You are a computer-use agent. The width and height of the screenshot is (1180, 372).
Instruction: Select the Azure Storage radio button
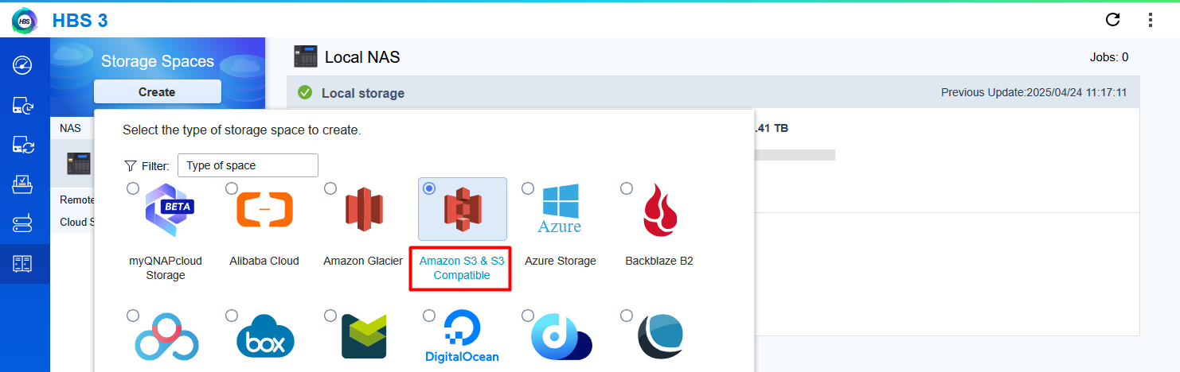point(527,188)
